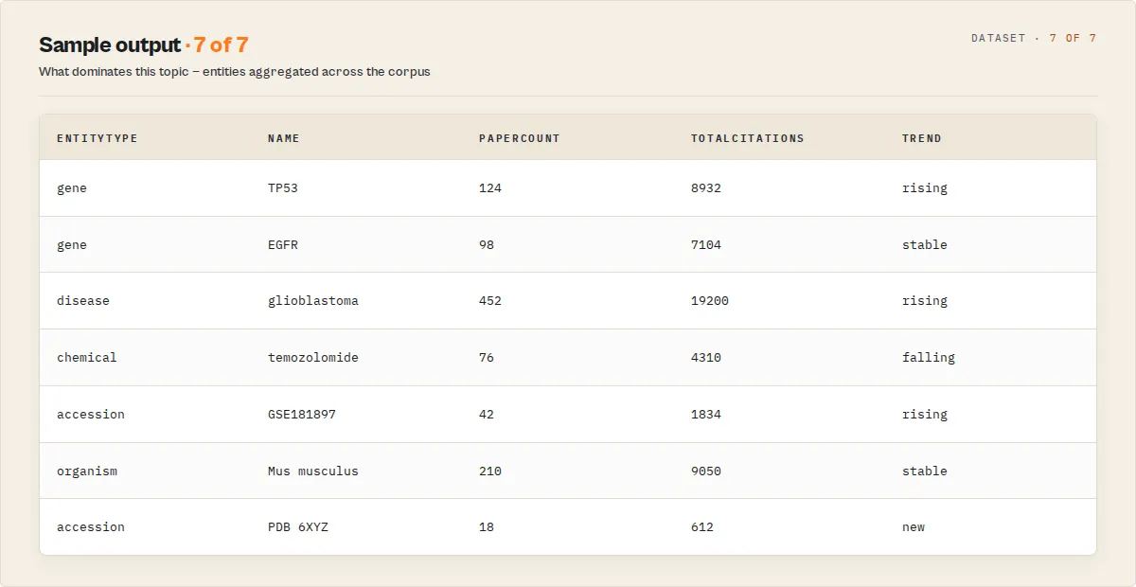Click the gene type in EGFR row
The image size is (1136, 587).
72,245
